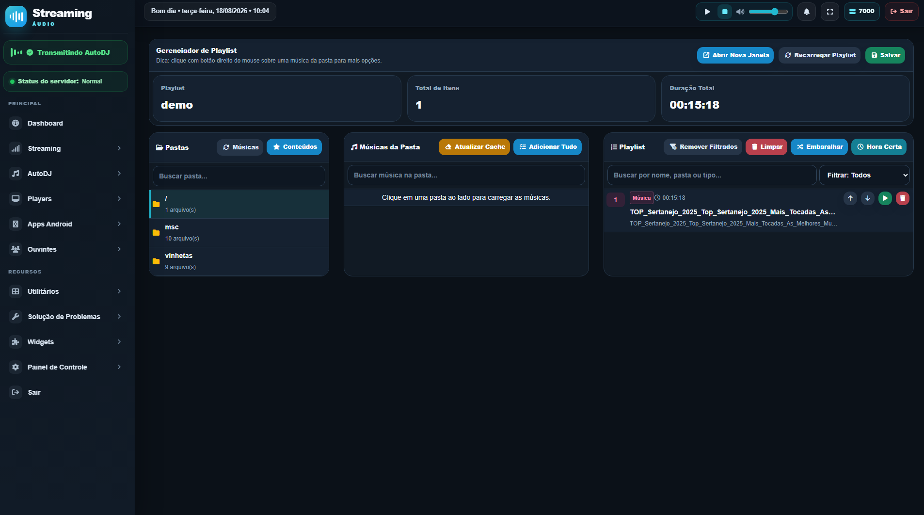Expand the Widgets menu chevron
Viewport: 924px width, 515px height.
[119, 342]
